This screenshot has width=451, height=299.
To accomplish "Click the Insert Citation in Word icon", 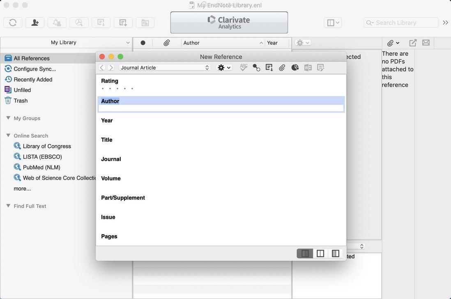I will tap(308, 67).
